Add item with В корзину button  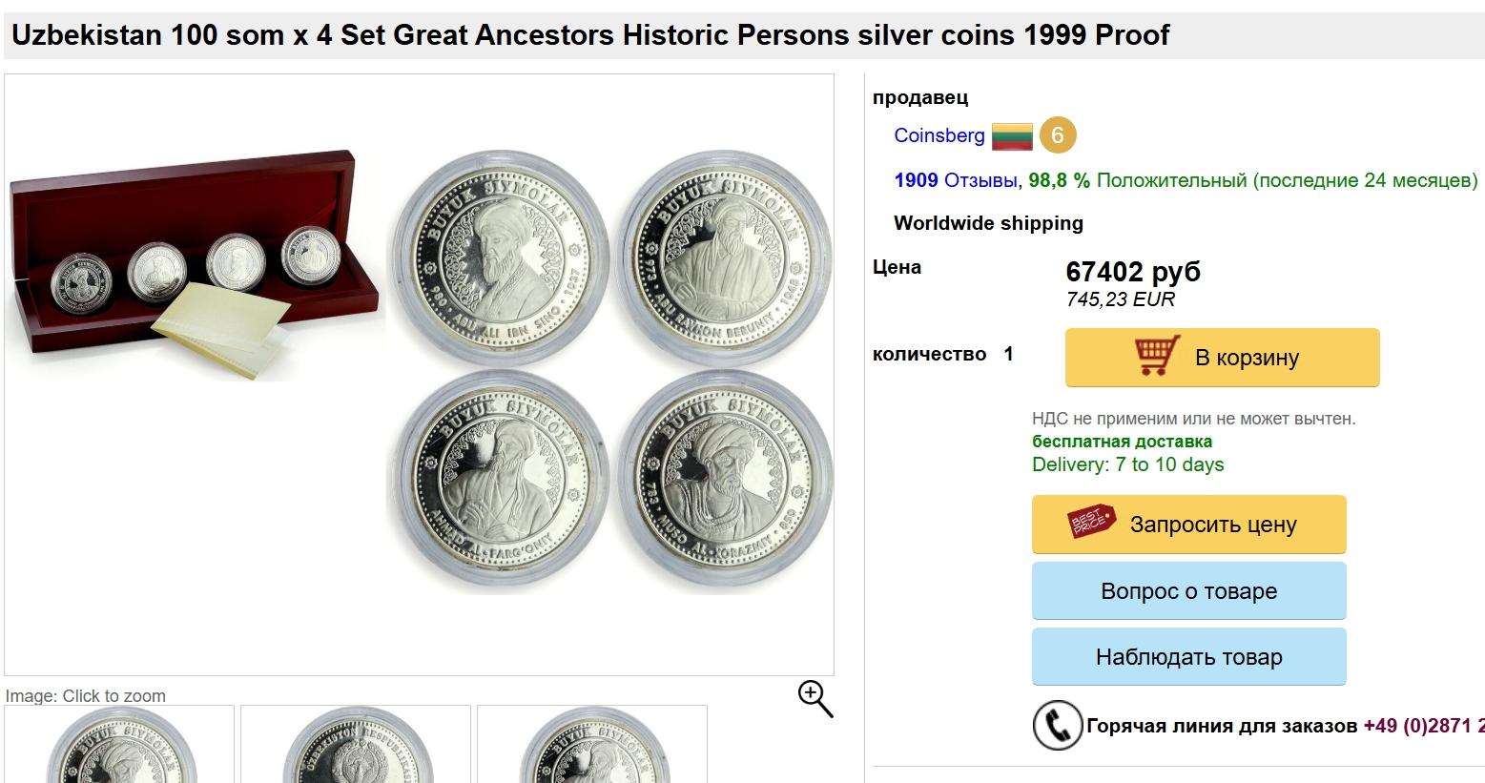click(x=1222, y=358)
